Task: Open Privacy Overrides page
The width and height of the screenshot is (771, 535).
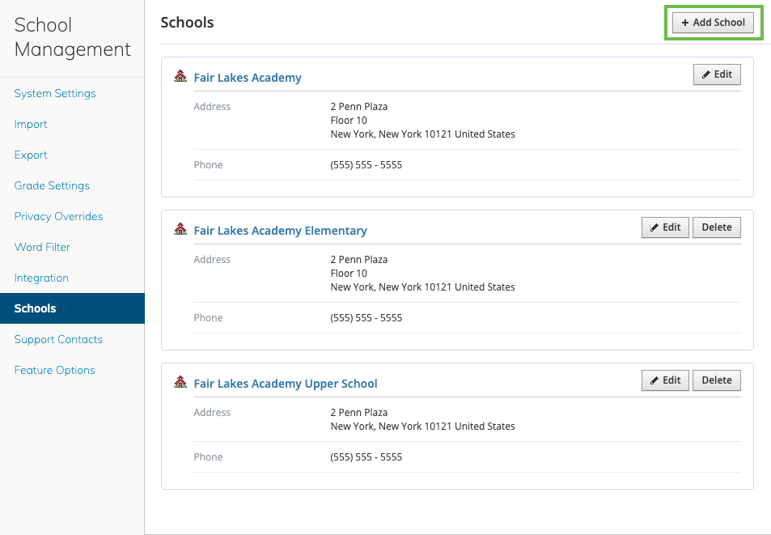Action: [x=58, y=216]
